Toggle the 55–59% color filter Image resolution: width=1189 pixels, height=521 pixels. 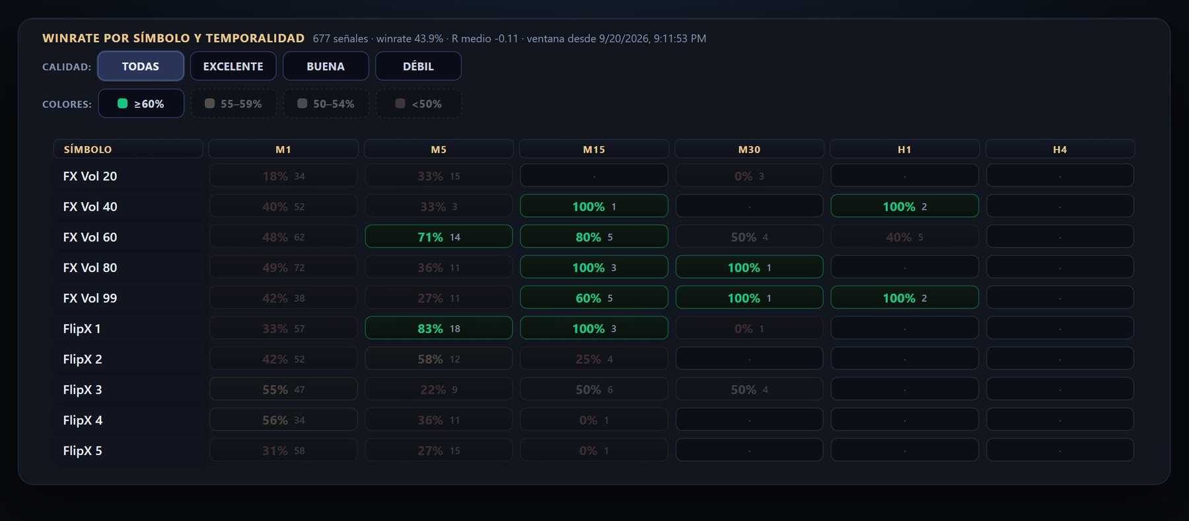(x=233, y=104)
